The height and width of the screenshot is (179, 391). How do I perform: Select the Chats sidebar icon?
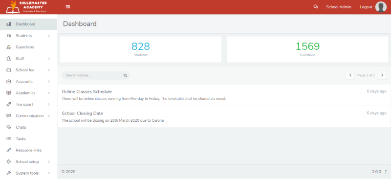pos(9,127)
